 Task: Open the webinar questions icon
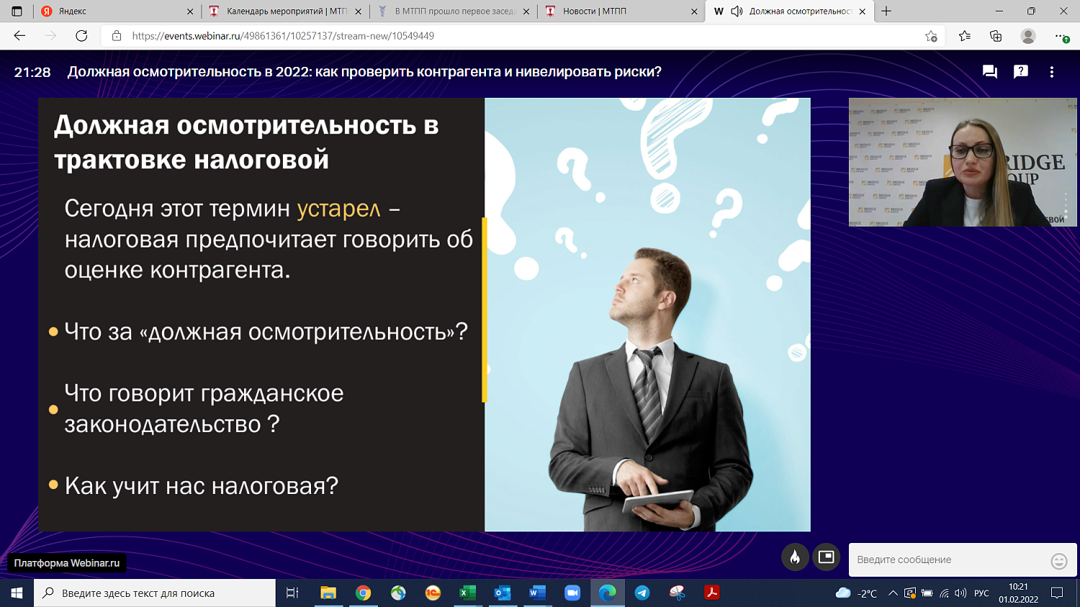[x=1021, y=72]
